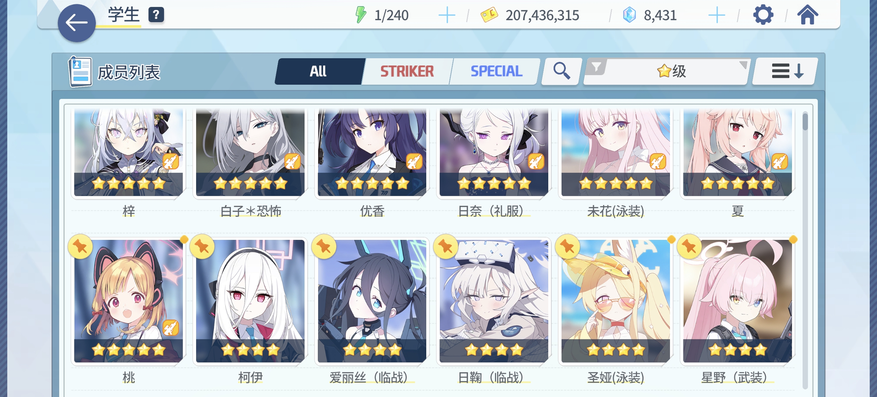Open settings with the gear icon
The image size is (877, 397).
763,15
